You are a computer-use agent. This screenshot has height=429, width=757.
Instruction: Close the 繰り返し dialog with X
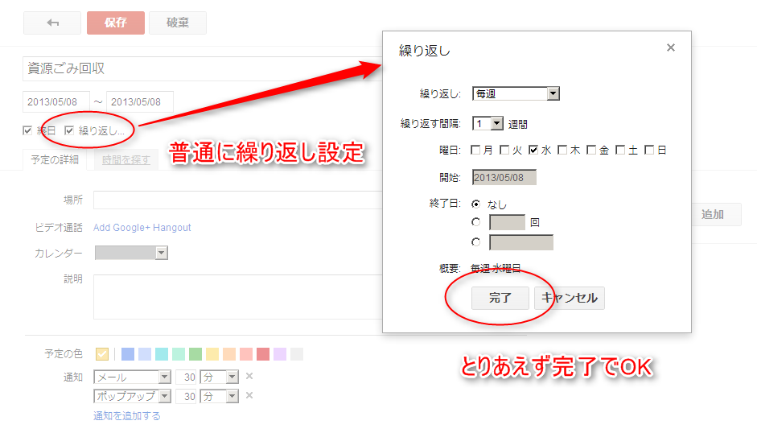click(x=671, y=48)
